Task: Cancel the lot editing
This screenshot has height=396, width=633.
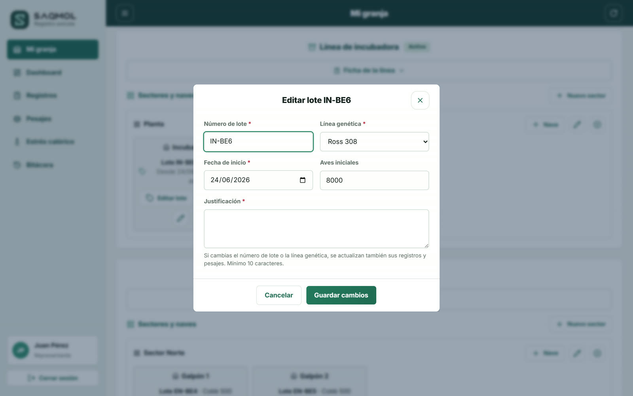Action: tap(279, 295)
